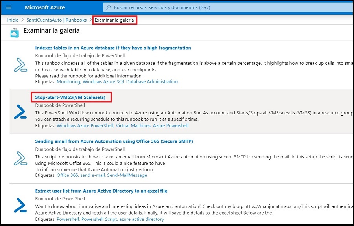This screenshot has height=226, width=354.
Task: Click PowerShell icon for Sending email runbook
Action: (x=20, y=158)
